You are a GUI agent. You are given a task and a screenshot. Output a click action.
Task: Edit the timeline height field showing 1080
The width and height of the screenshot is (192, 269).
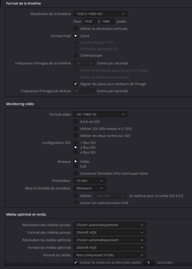(x=108, y=22)
